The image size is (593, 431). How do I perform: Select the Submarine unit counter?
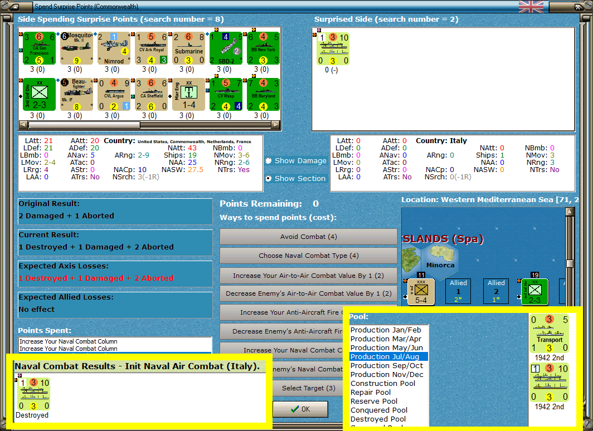189,48
